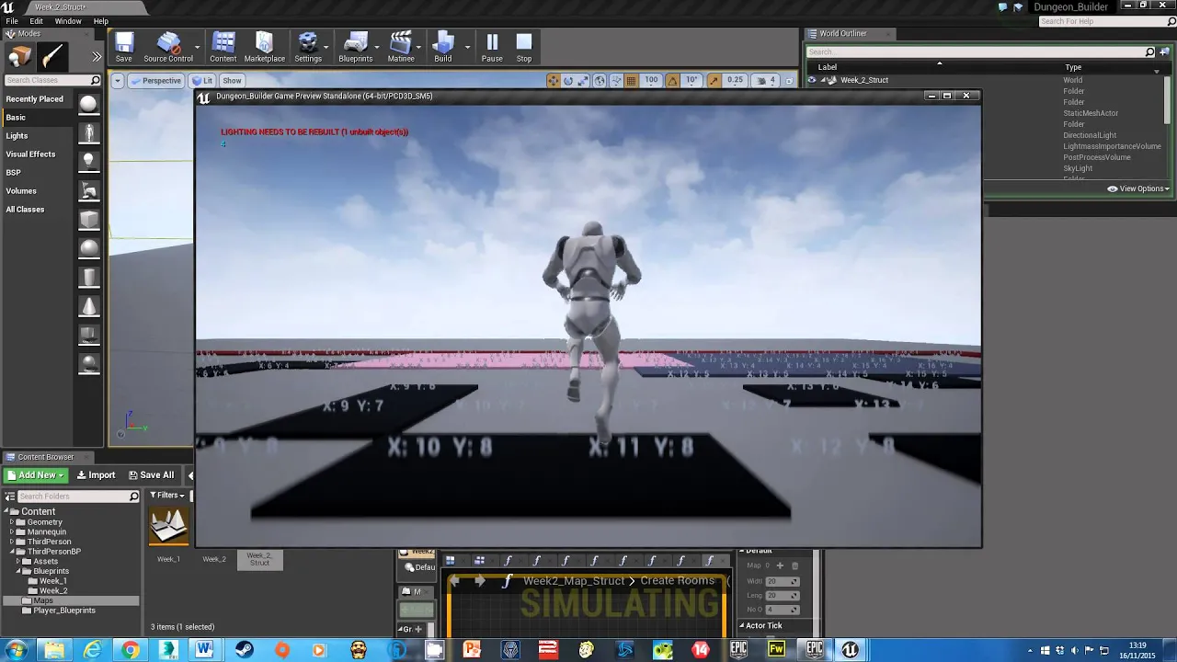
Task: Open camera speed setting 4
Action: 766,81
